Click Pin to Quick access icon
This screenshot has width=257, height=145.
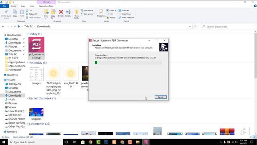point(6,12)
